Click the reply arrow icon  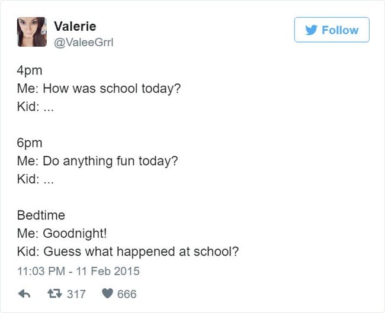click(24, 293)
